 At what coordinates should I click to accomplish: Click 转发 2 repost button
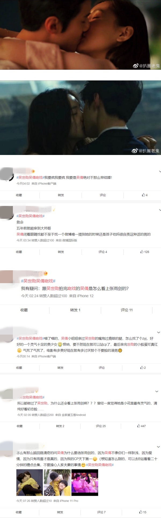click(60, 426)
